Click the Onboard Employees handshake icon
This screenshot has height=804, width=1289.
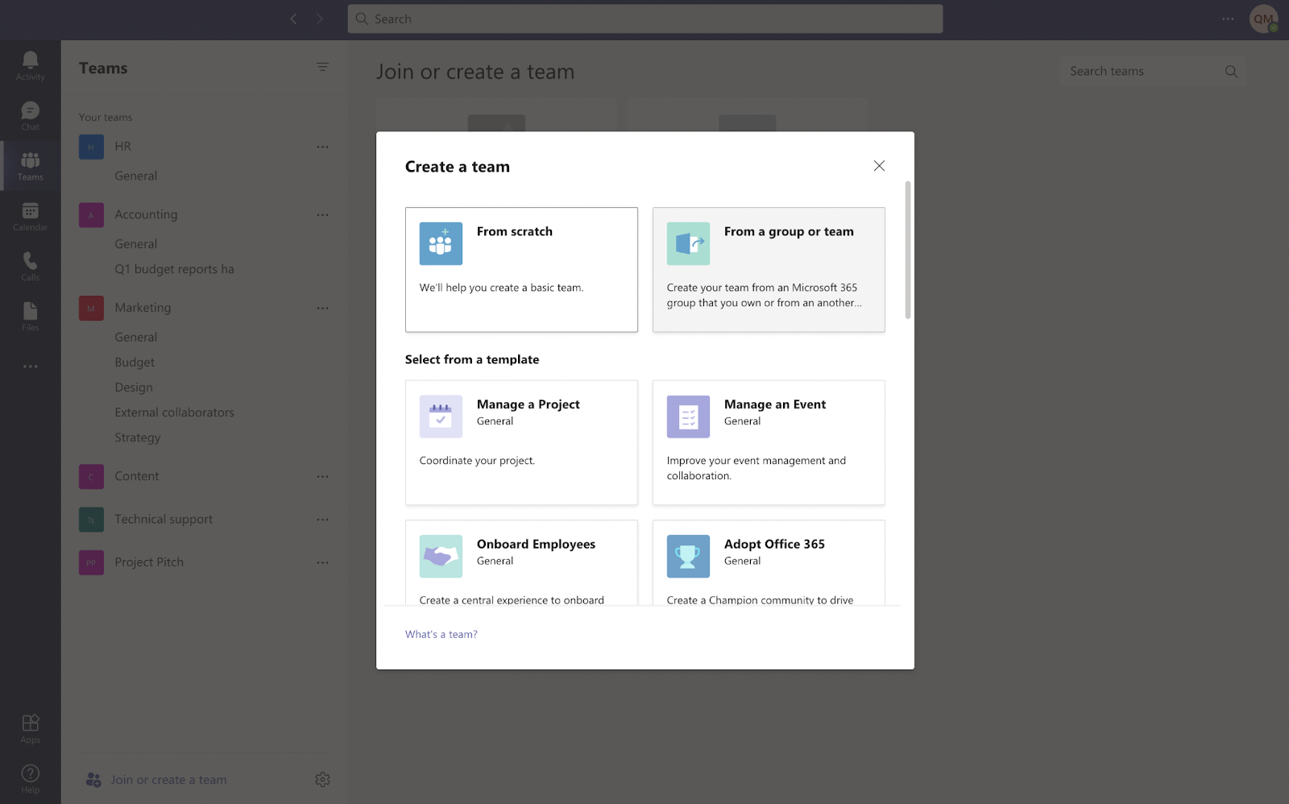pos(441,557)
